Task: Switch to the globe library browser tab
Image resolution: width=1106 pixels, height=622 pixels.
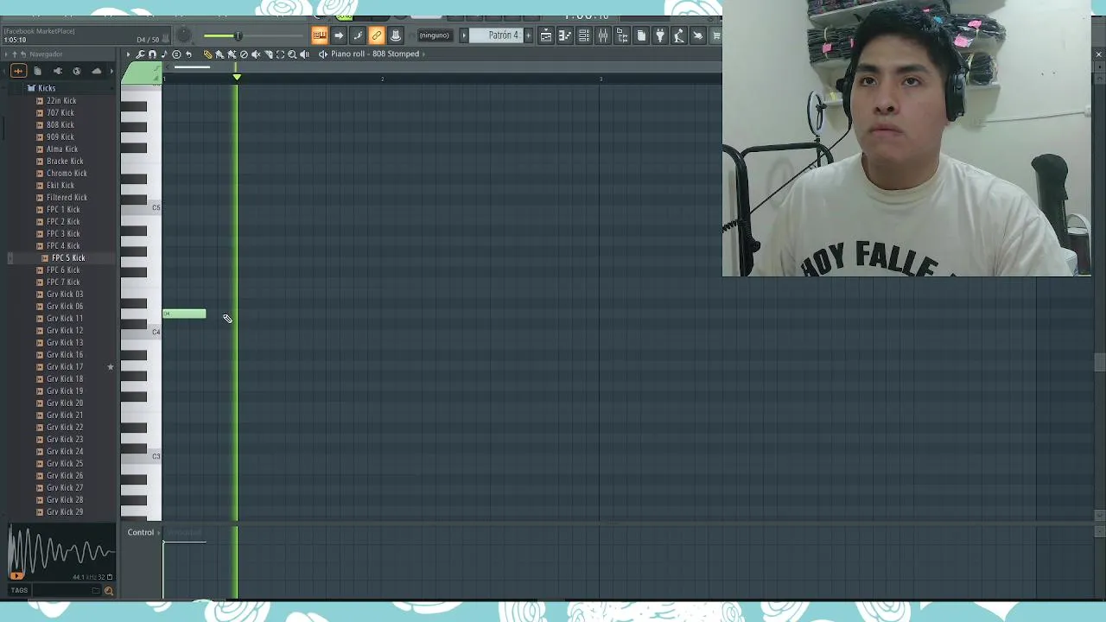Action: [76, 71]
